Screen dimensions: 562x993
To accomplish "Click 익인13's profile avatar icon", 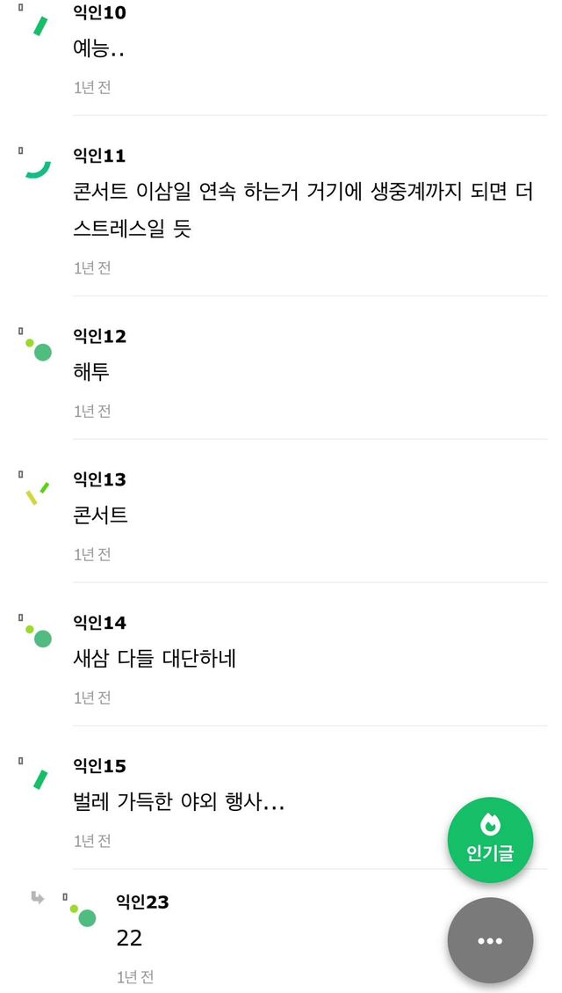I will 38,493.
